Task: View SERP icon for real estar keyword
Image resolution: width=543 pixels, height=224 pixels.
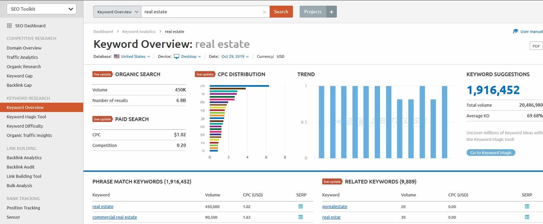Action: [527, 217]
